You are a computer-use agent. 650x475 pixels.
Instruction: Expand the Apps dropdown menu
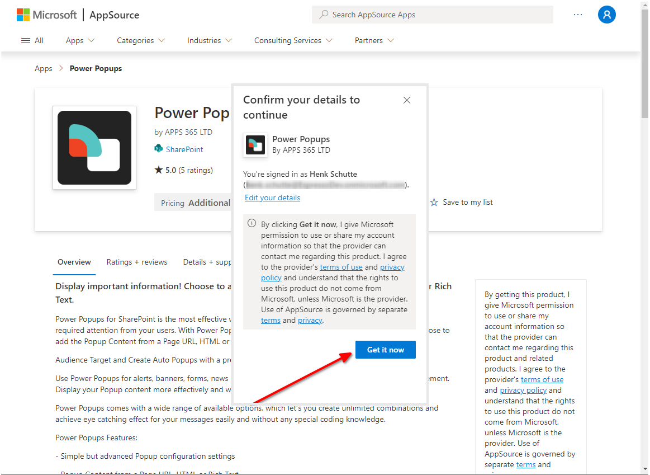point(80,40)
